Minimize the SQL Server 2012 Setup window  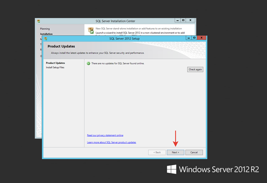[189, 38]
